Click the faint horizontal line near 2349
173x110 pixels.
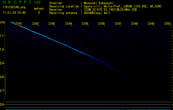pos(156,57)
